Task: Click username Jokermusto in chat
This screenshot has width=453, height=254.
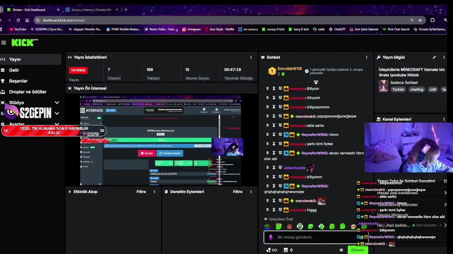Action: (294, 168)
